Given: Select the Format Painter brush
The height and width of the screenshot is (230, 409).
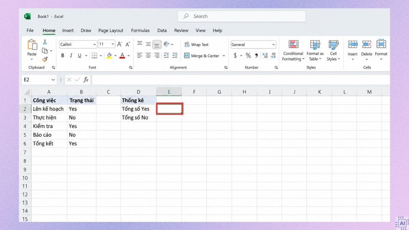Looking at the screenshot, I should [x=45, y=59].
